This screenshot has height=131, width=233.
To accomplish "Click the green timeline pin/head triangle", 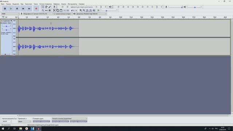I will click(x=3, y=17).
